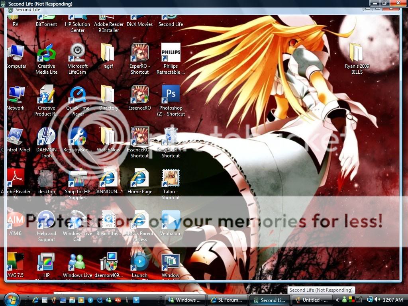
Task: Click the AIM Quick Launch icon
Action: point(118,300)
